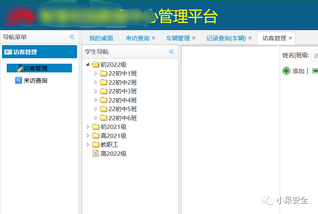Select the 22初中5班 class label
318x214 pixels.
click(123, 109)
